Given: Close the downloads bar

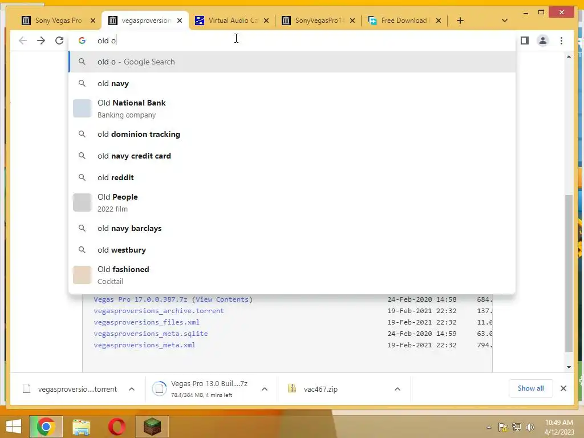Looking at the screenshot, I should pos(563,388).
